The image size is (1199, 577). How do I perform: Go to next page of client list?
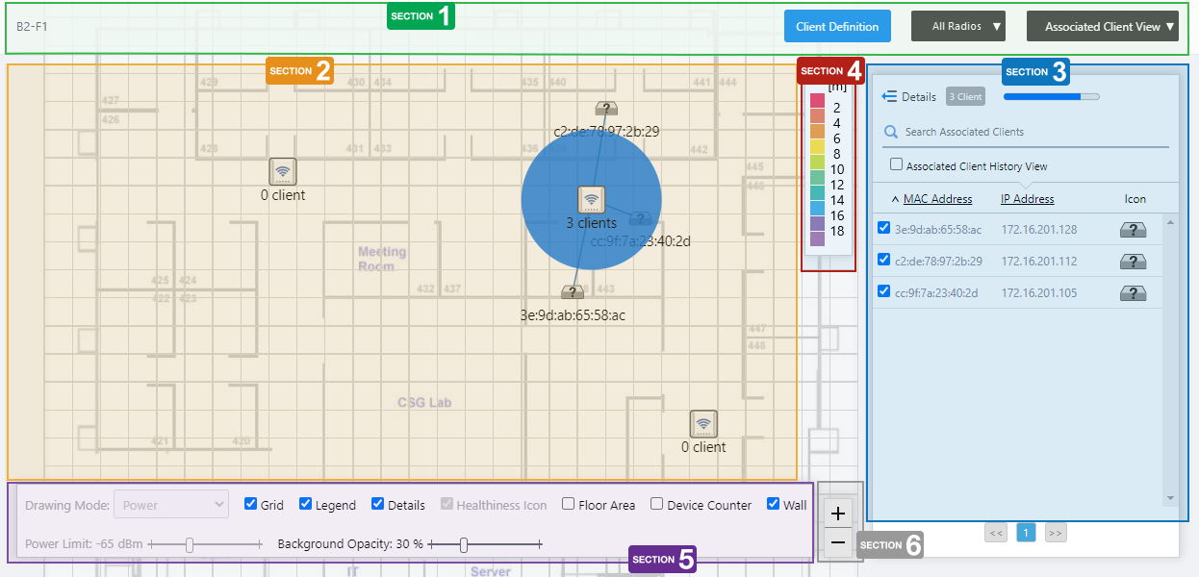click(x=1056, y=533)
